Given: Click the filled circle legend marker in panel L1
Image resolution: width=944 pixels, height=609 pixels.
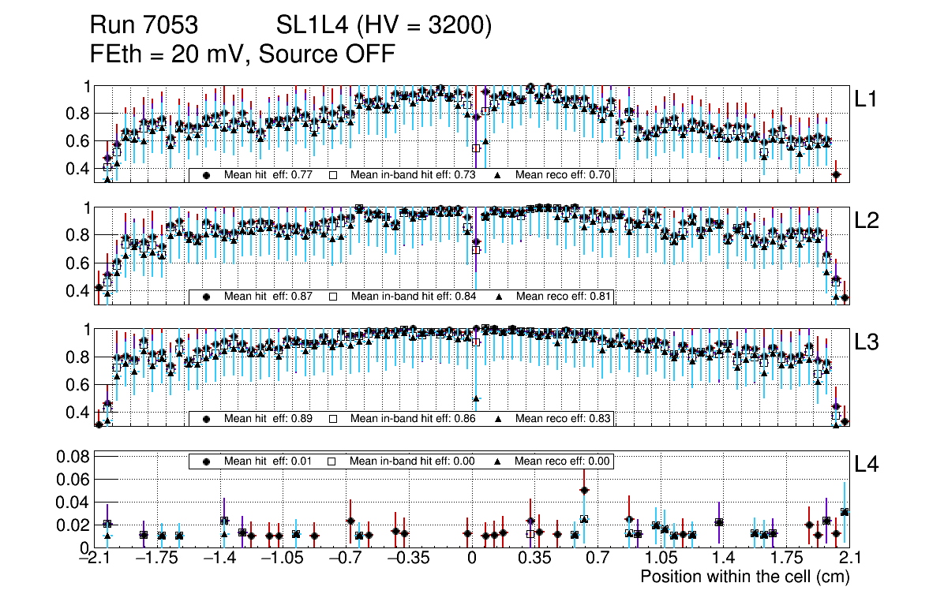Looking at the screenshot, I should tap(207, 175).
